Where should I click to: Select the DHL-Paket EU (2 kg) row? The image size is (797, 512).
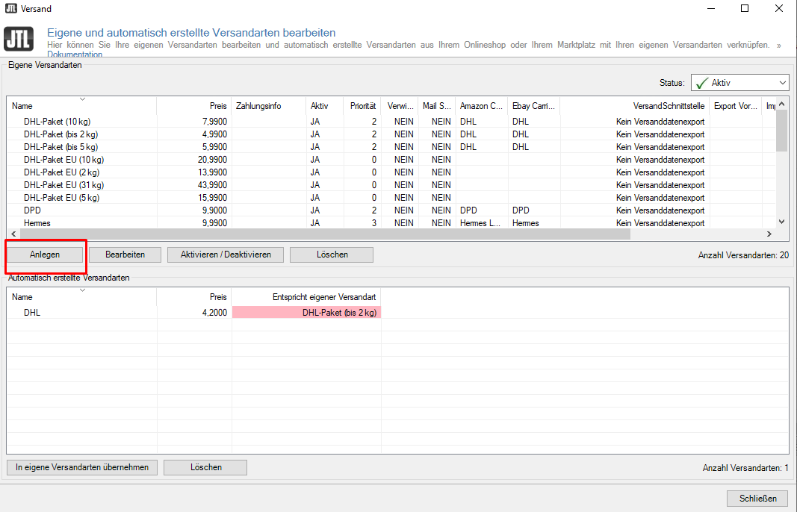click(391, 172)
